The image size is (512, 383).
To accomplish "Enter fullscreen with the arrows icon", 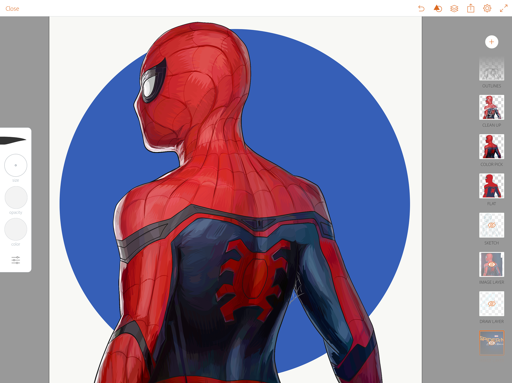I will click(x=503, y=8).
